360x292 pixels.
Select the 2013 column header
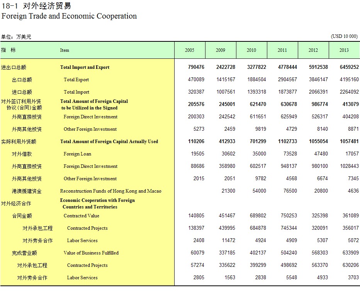click(x=344, y=50)
